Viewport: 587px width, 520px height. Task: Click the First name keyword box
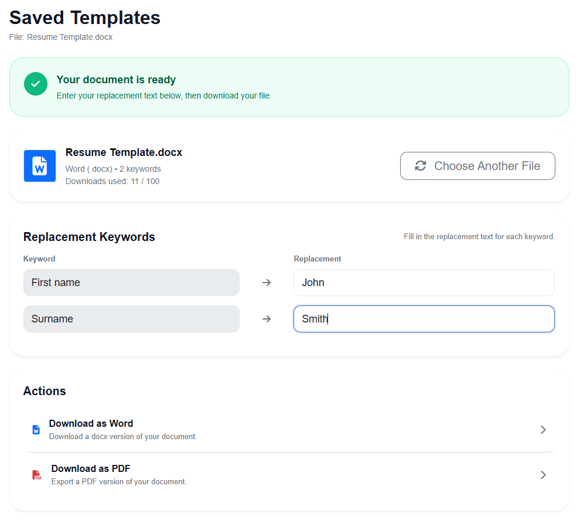click(131, 283)
